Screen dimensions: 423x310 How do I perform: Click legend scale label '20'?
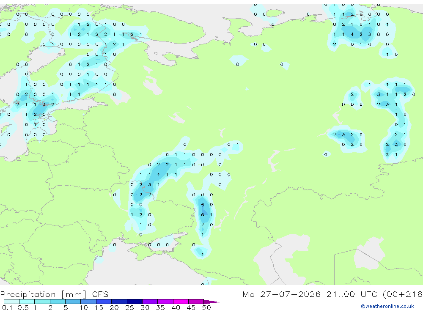click(114, 307)
